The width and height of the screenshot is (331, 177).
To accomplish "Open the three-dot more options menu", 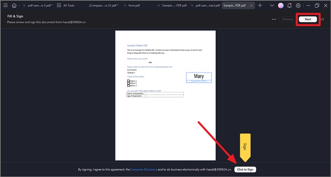I will click(274, 19).
